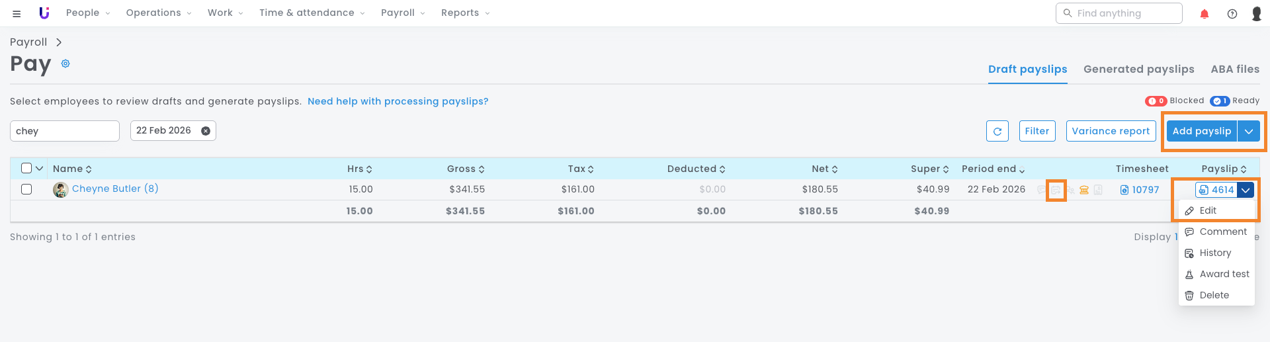1270x342 pixels.
Task: Tick the Cheyne Butler row checkbox
Action: pos(26,189)
